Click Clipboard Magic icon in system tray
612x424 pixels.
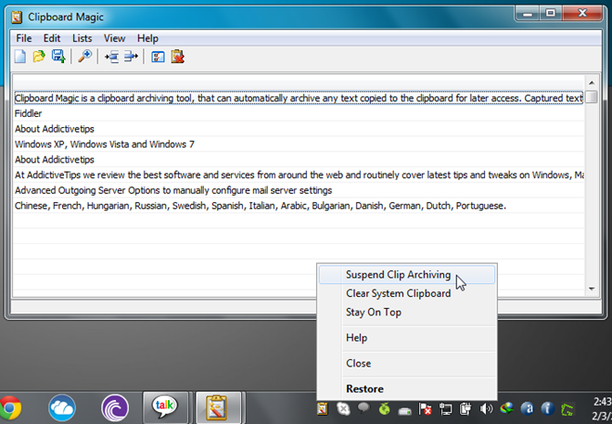323,409
